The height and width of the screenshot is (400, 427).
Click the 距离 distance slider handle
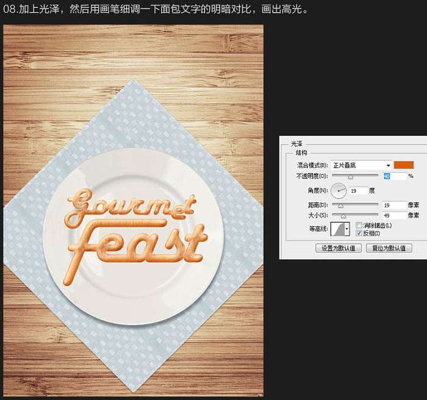click(340, 206)
